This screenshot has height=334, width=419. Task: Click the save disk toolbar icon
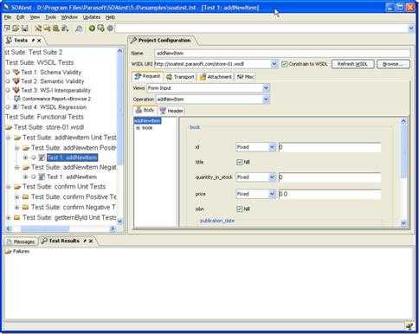click(24, 29)
